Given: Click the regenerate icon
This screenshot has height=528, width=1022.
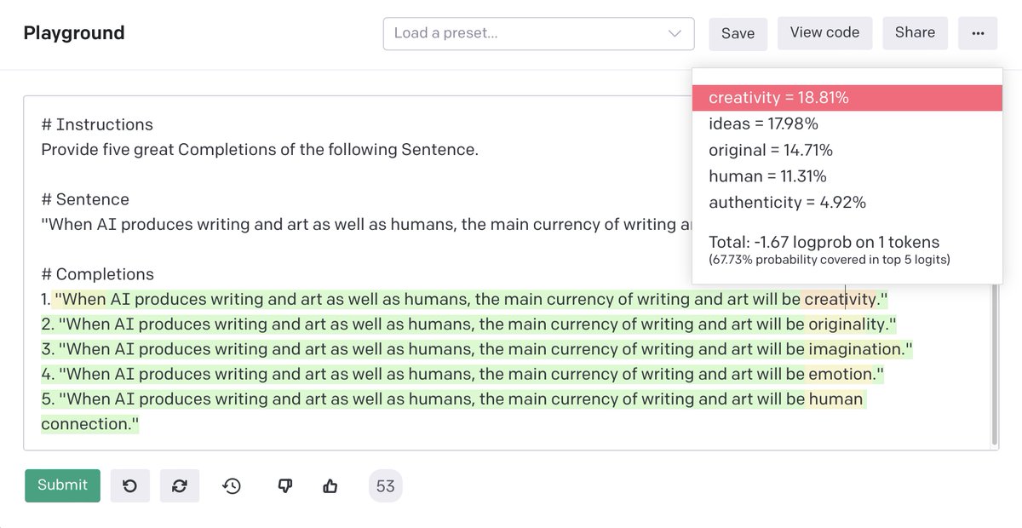Looking at the screenshot, I should [179, 485].
